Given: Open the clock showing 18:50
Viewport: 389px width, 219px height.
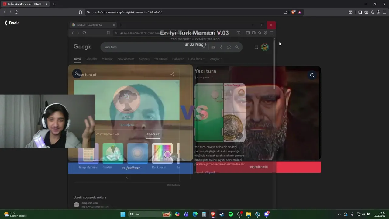Looking at the screenshot, I should click(379, 214).
